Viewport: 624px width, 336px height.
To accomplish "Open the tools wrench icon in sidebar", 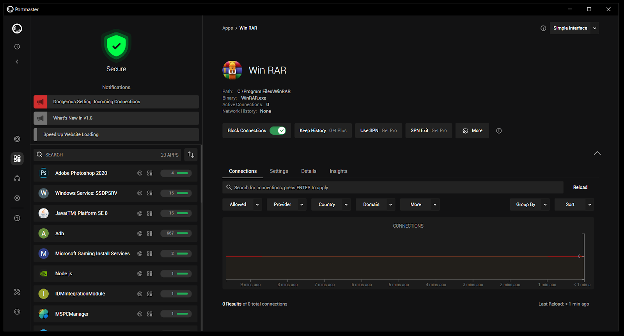I will click(17, 292).
